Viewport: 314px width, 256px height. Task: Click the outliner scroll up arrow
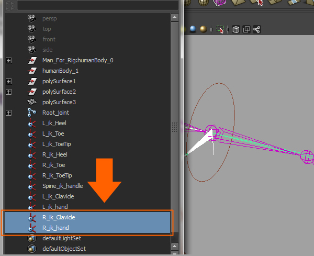(x=175, y=17)
